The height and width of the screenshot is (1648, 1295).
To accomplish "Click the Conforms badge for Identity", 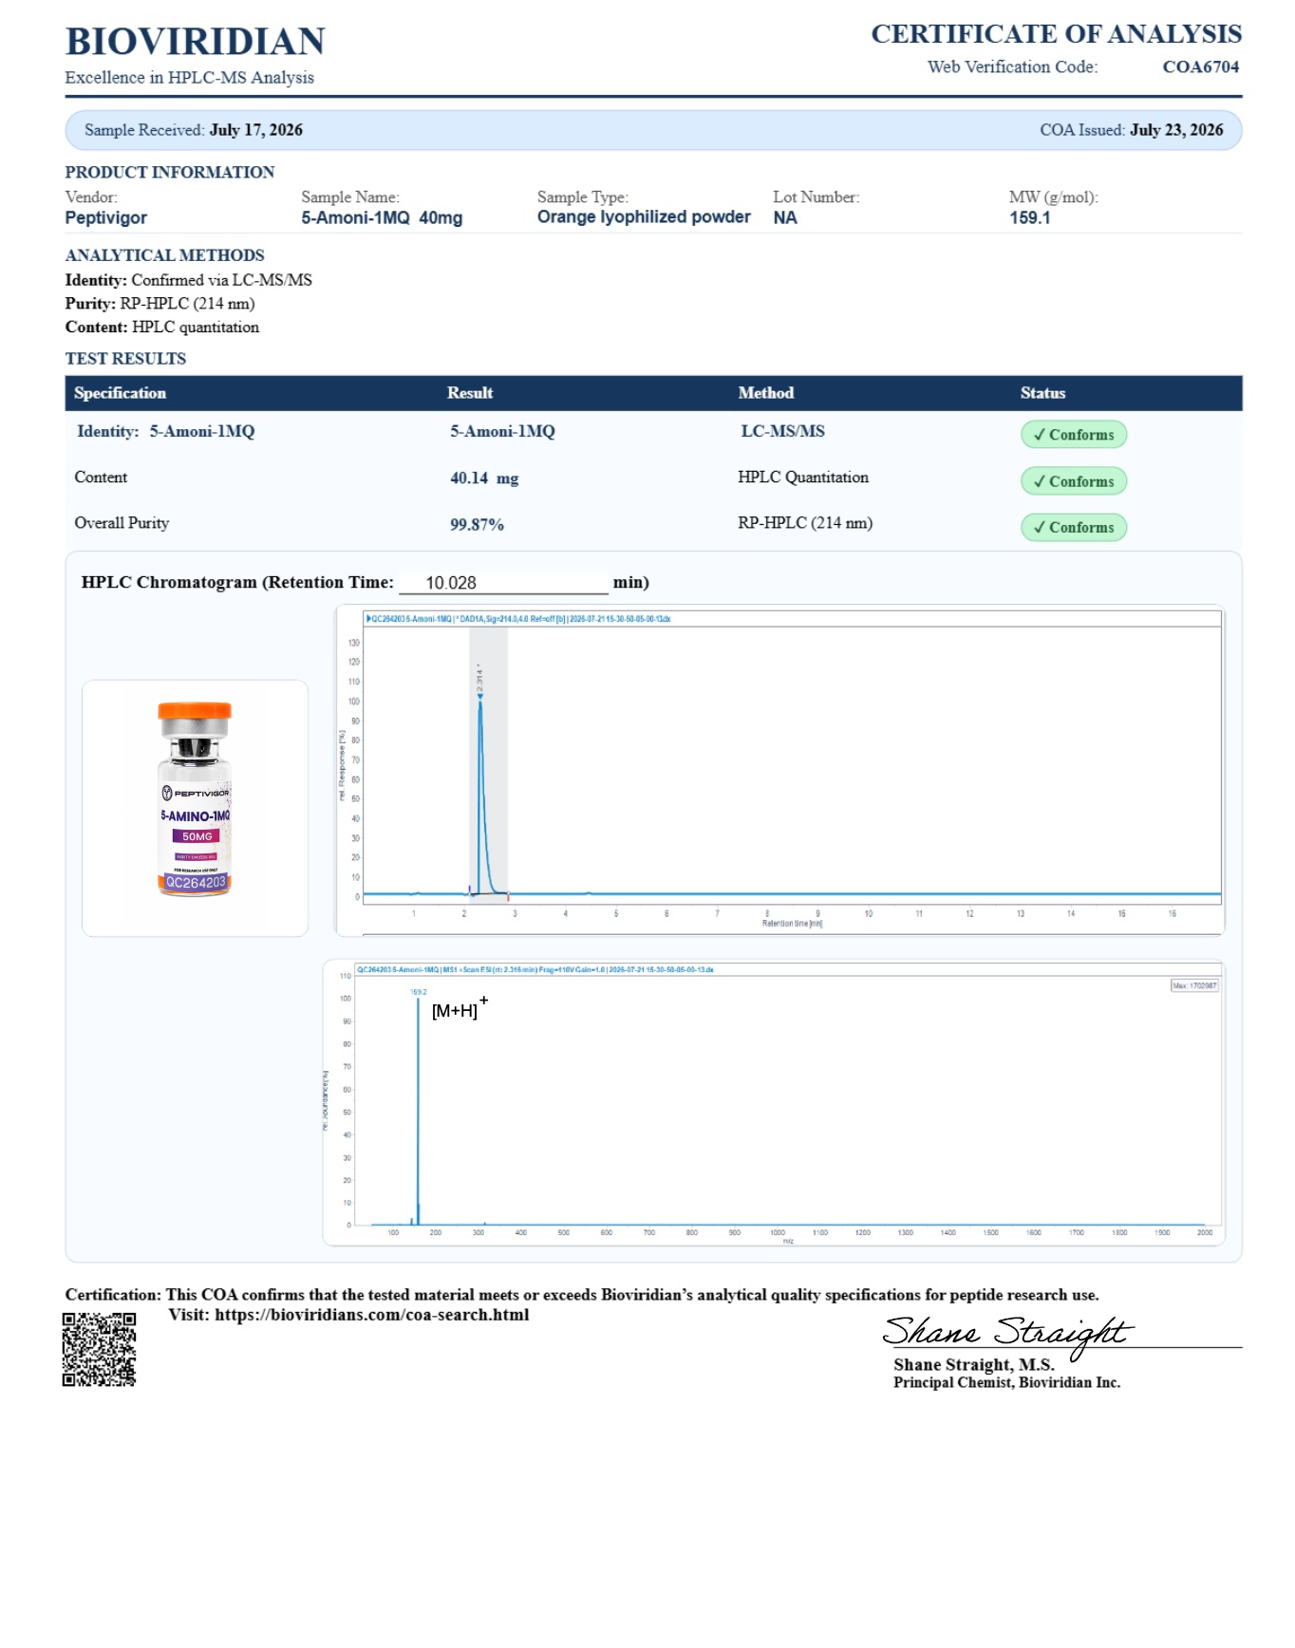I will (1074, 435).
